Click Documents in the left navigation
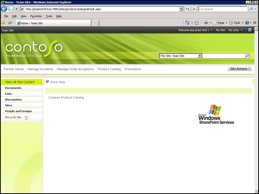259x194 pixels. tap(13, 88)
